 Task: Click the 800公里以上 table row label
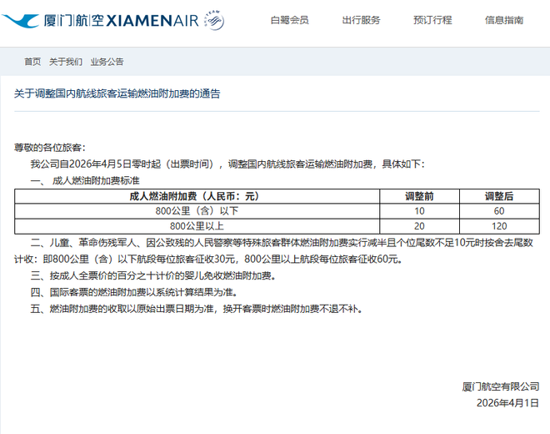click(x=196, y=225)
